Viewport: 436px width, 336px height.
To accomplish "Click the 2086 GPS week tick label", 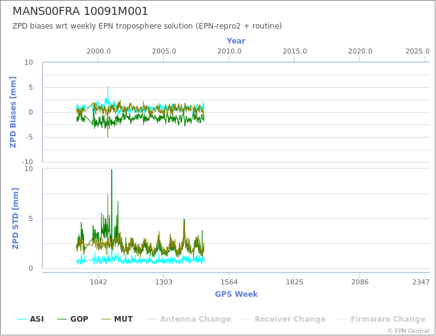I will click(x=360, y=282).
